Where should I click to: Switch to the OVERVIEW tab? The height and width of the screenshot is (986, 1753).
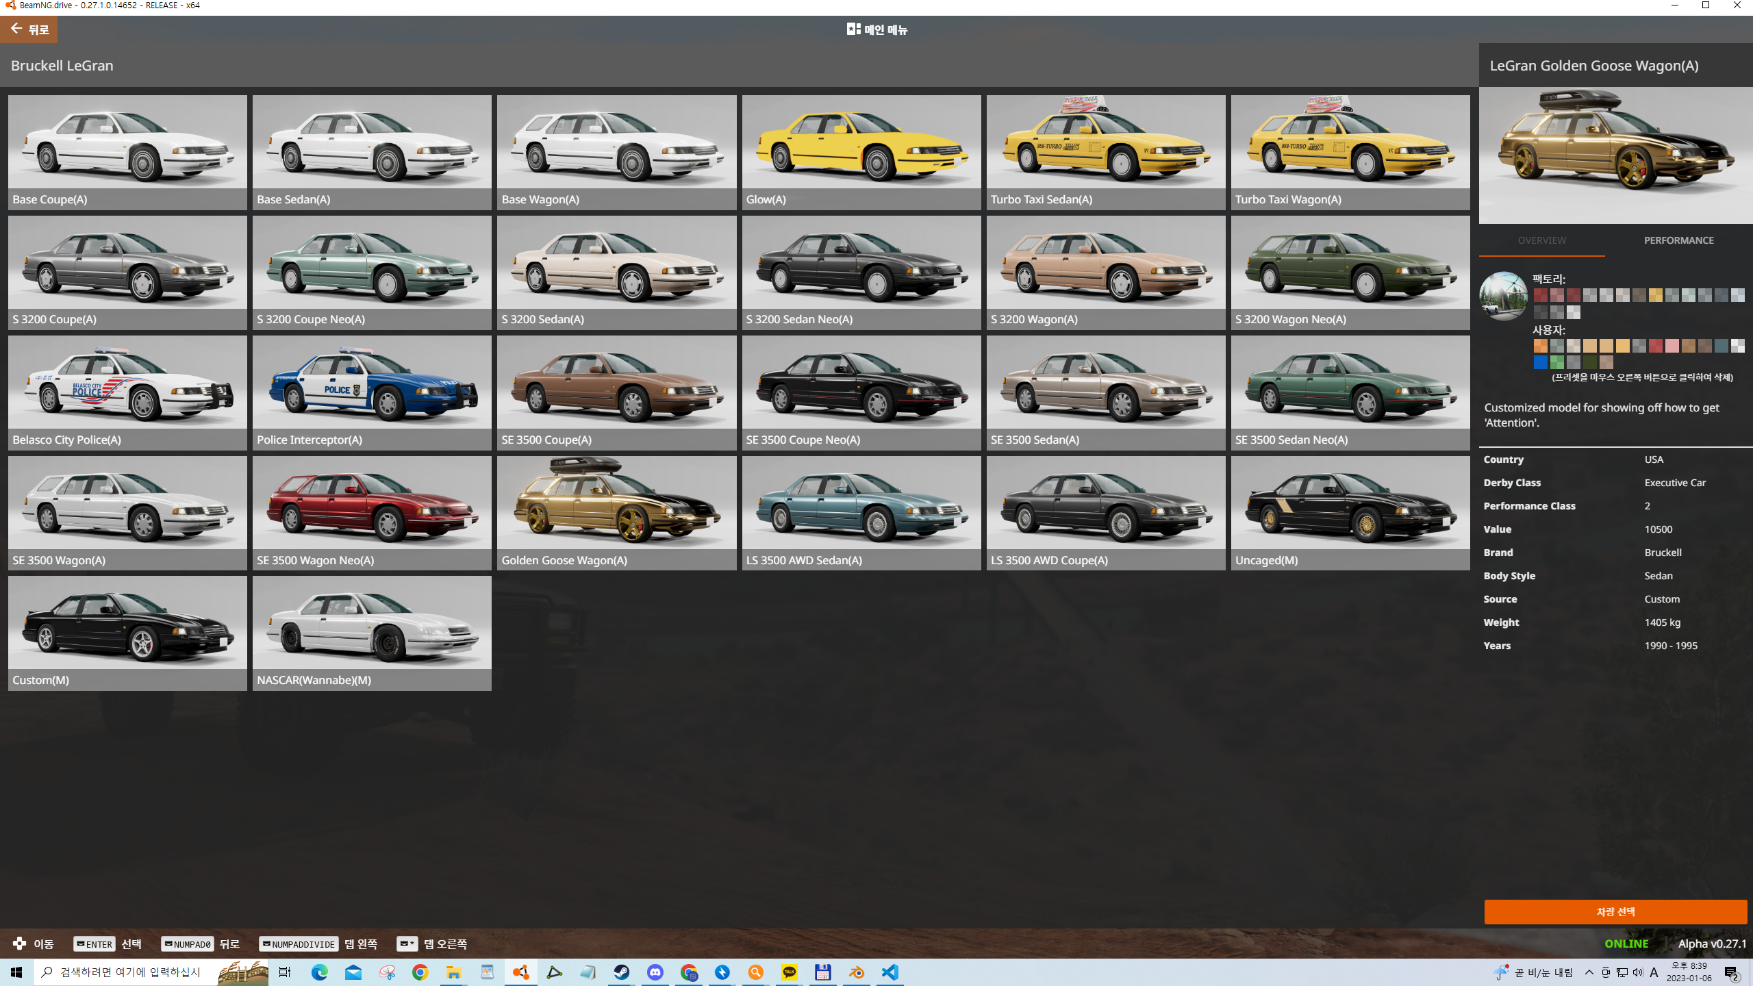point(1541,240)
